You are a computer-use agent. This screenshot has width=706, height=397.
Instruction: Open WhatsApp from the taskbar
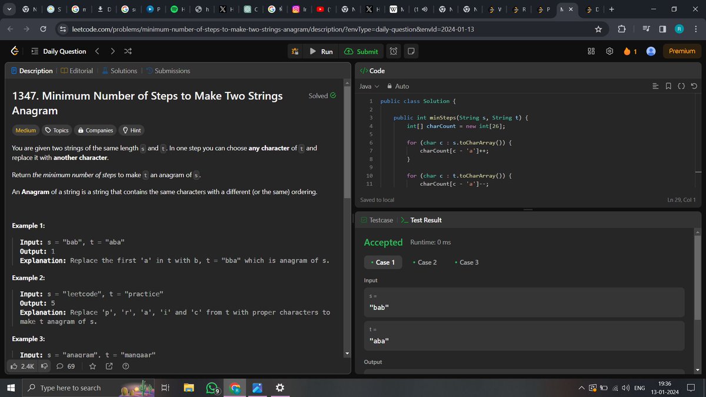click(212, 388)
